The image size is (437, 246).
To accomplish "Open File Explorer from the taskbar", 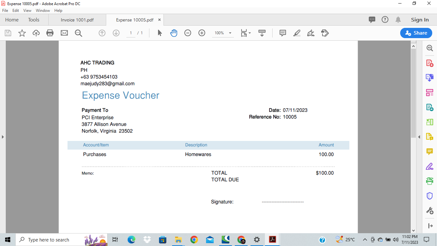I will click(x=178, y=240).
